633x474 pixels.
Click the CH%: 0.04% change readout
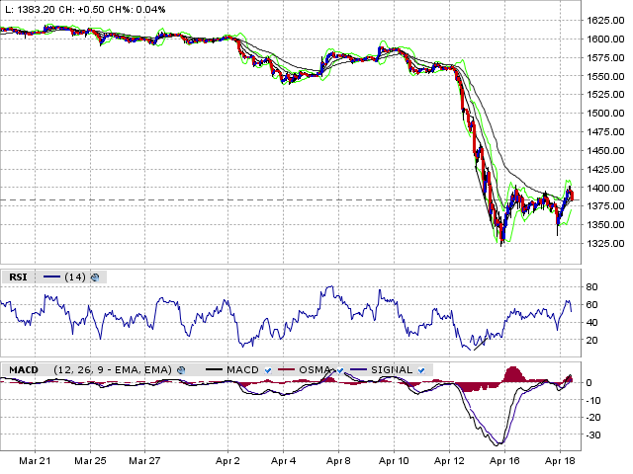[x=144, y=9]
